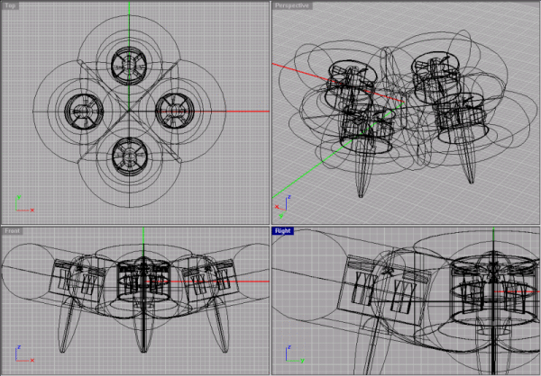Select the right rotor in Top viewport
The image size is (541, 376).
177,112
